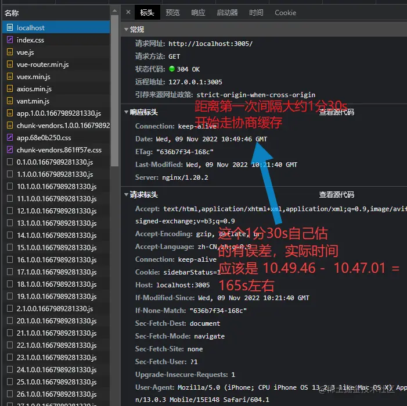The image size is (407, 406).
Task: Select the chunk-vendors.861ff57e.css request
Action: pos(56,150)
